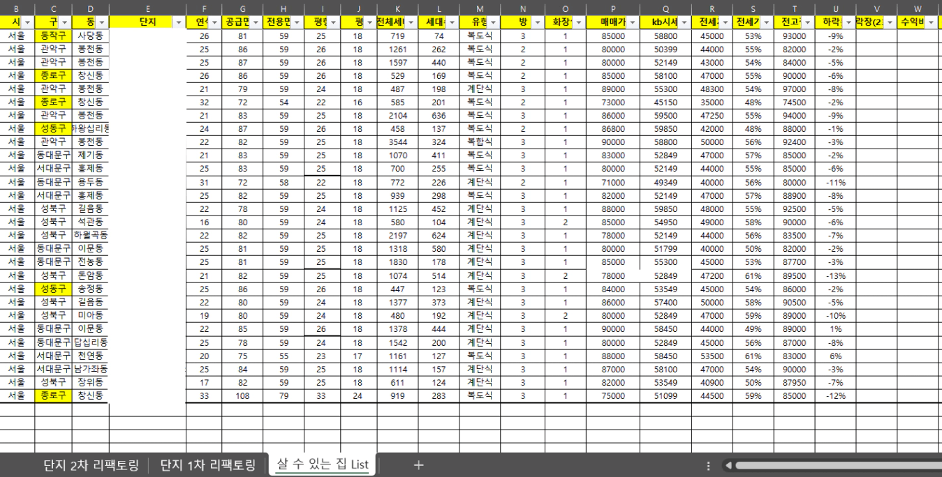Select the 송정동 cell
Viewport: 942px width, 477px height.
(x=90, y=288)
